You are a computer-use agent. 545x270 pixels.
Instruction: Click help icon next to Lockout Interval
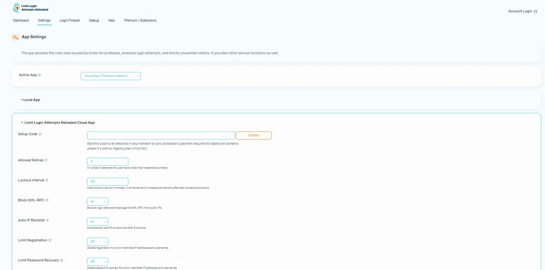tap(47, 180)
